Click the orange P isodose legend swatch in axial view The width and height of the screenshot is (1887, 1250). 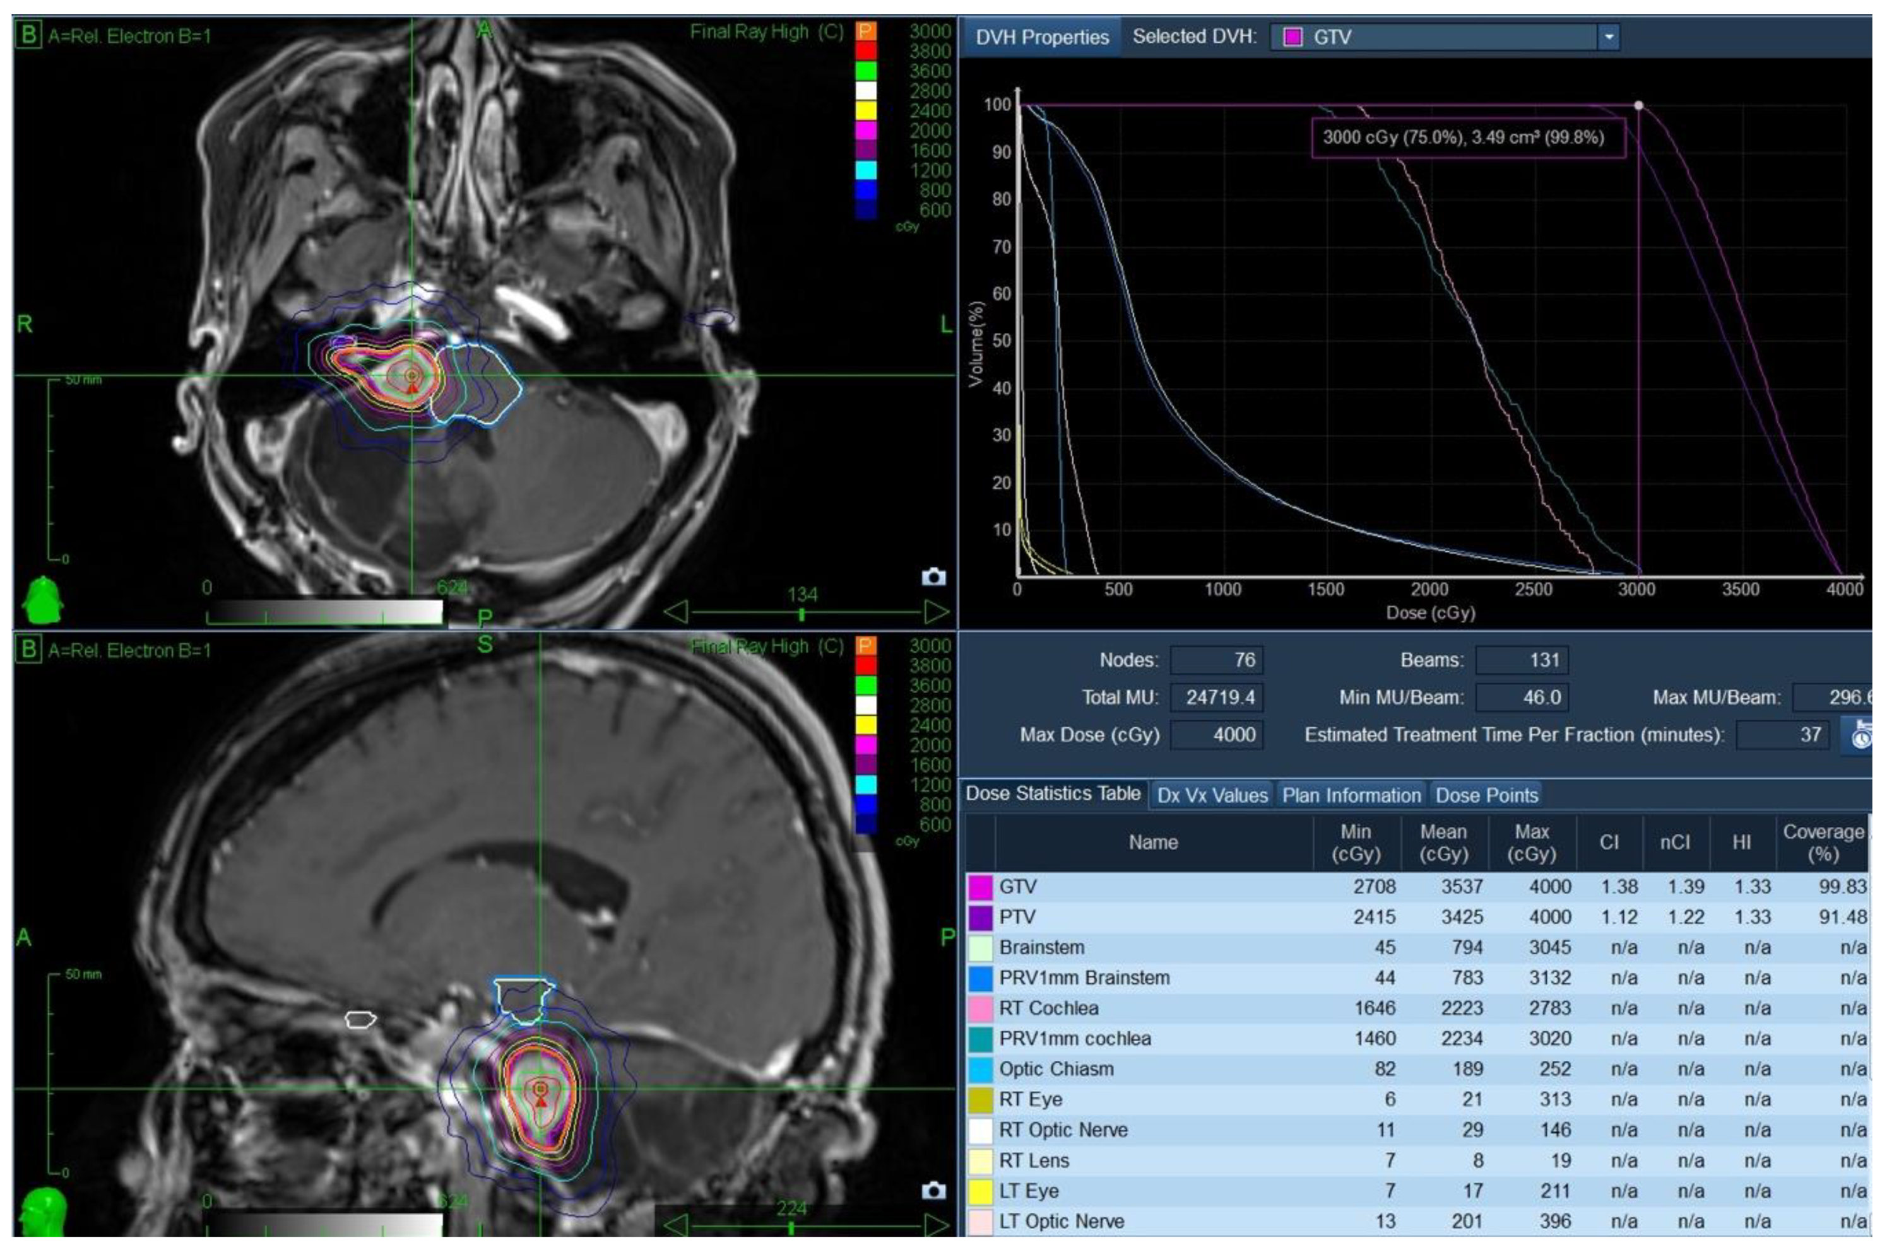click(x=865, y=31)
